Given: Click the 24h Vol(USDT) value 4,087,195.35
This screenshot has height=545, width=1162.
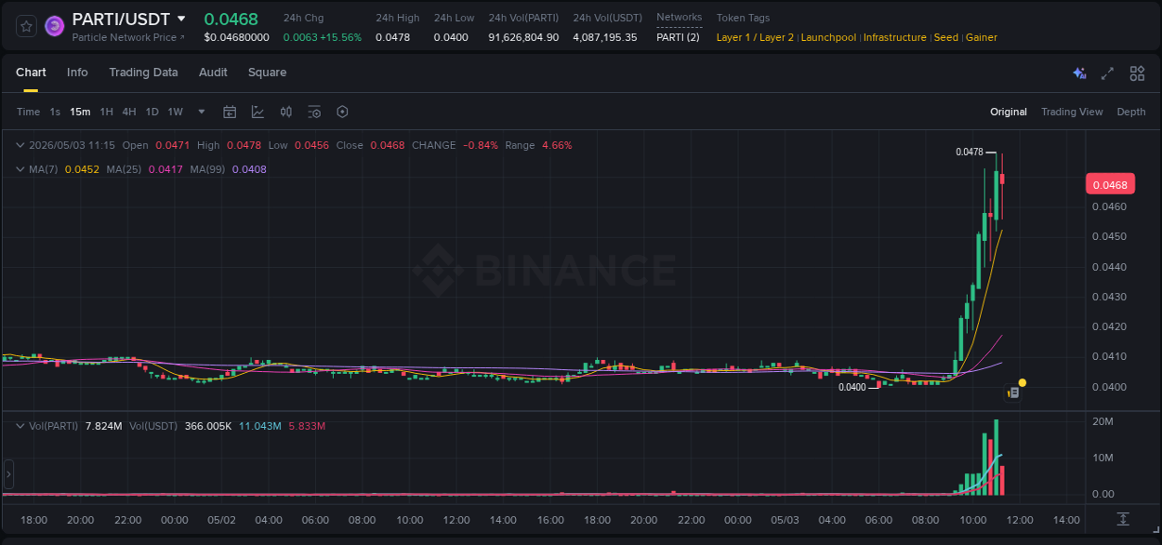Looking at the screenshot, I should click(x=605, y=37).
